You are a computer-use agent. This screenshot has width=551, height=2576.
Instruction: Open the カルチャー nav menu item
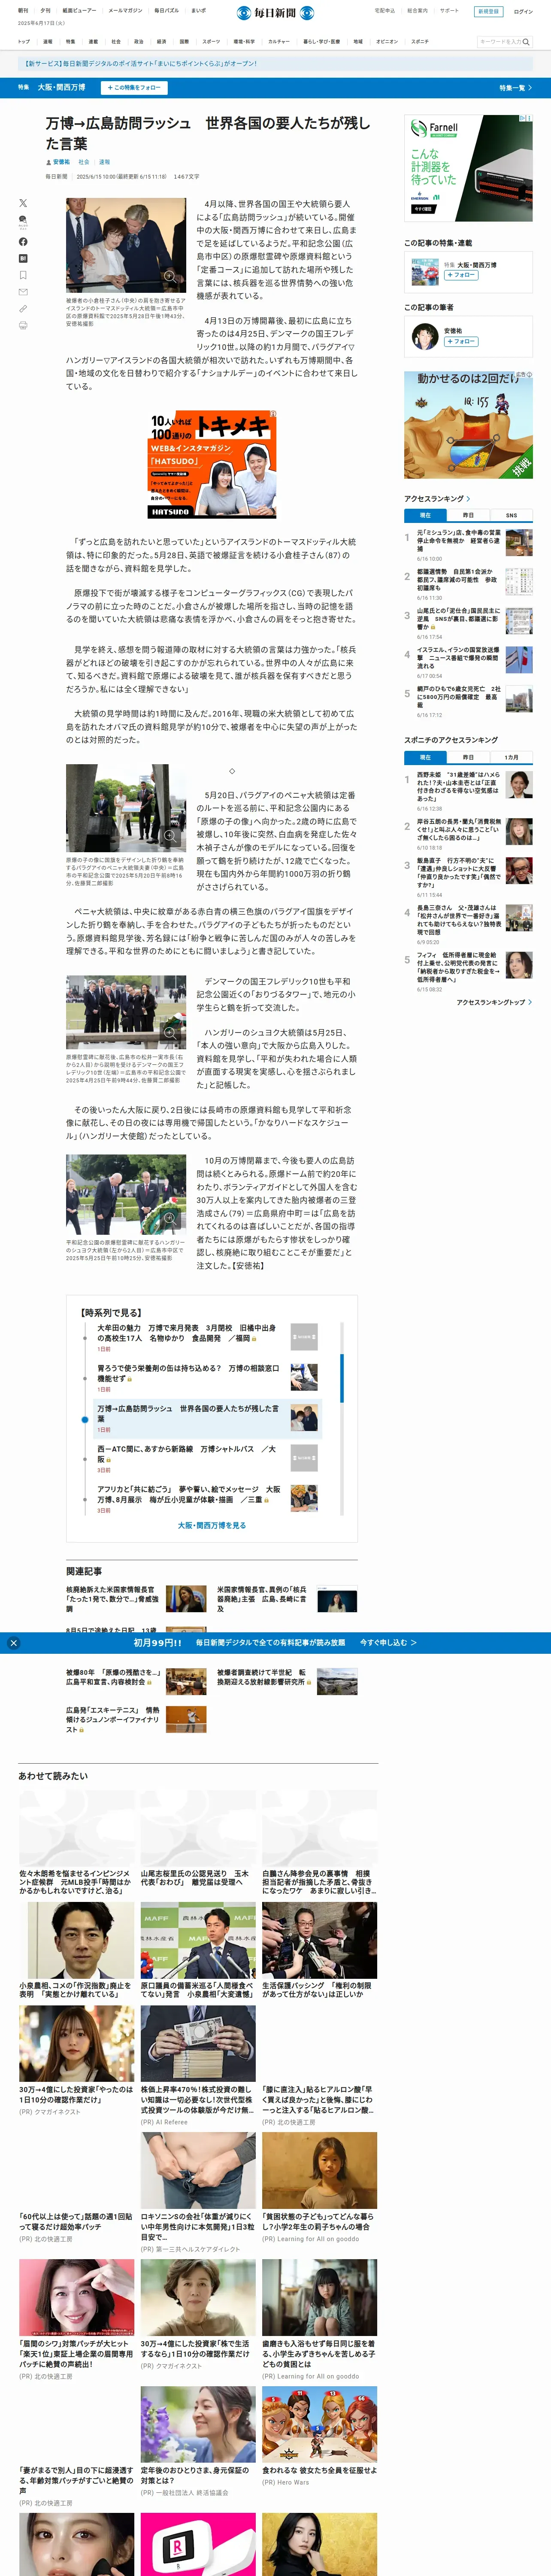(279, 42)
